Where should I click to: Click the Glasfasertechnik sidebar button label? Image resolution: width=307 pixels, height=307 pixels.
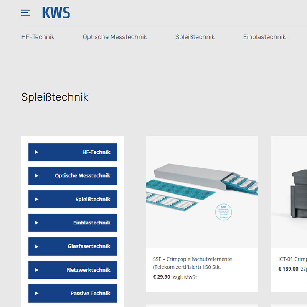point(89,246)
